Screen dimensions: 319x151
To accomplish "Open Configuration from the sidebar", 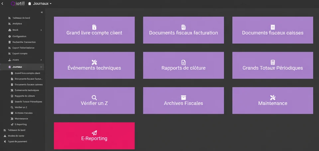I will [x=19, y=36].
